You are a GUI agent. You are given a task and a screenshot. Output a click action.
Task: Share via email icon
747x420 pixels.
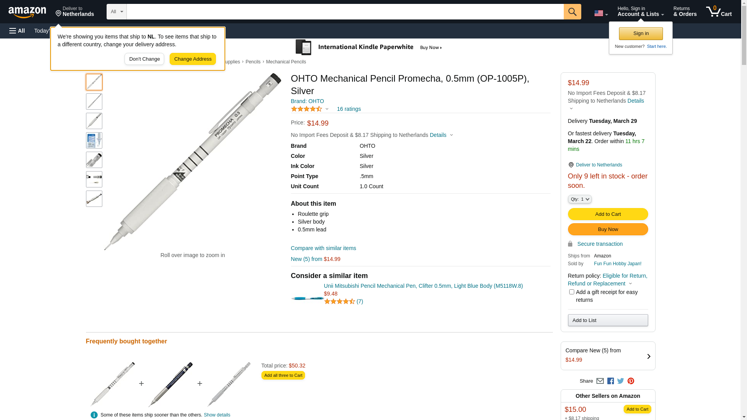600,381
